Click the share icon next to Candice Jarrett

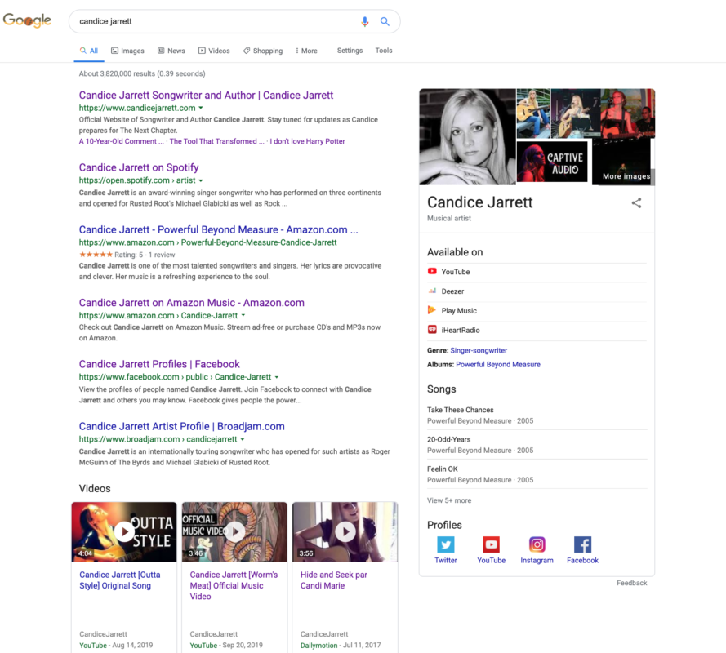(x=636, y=203)
